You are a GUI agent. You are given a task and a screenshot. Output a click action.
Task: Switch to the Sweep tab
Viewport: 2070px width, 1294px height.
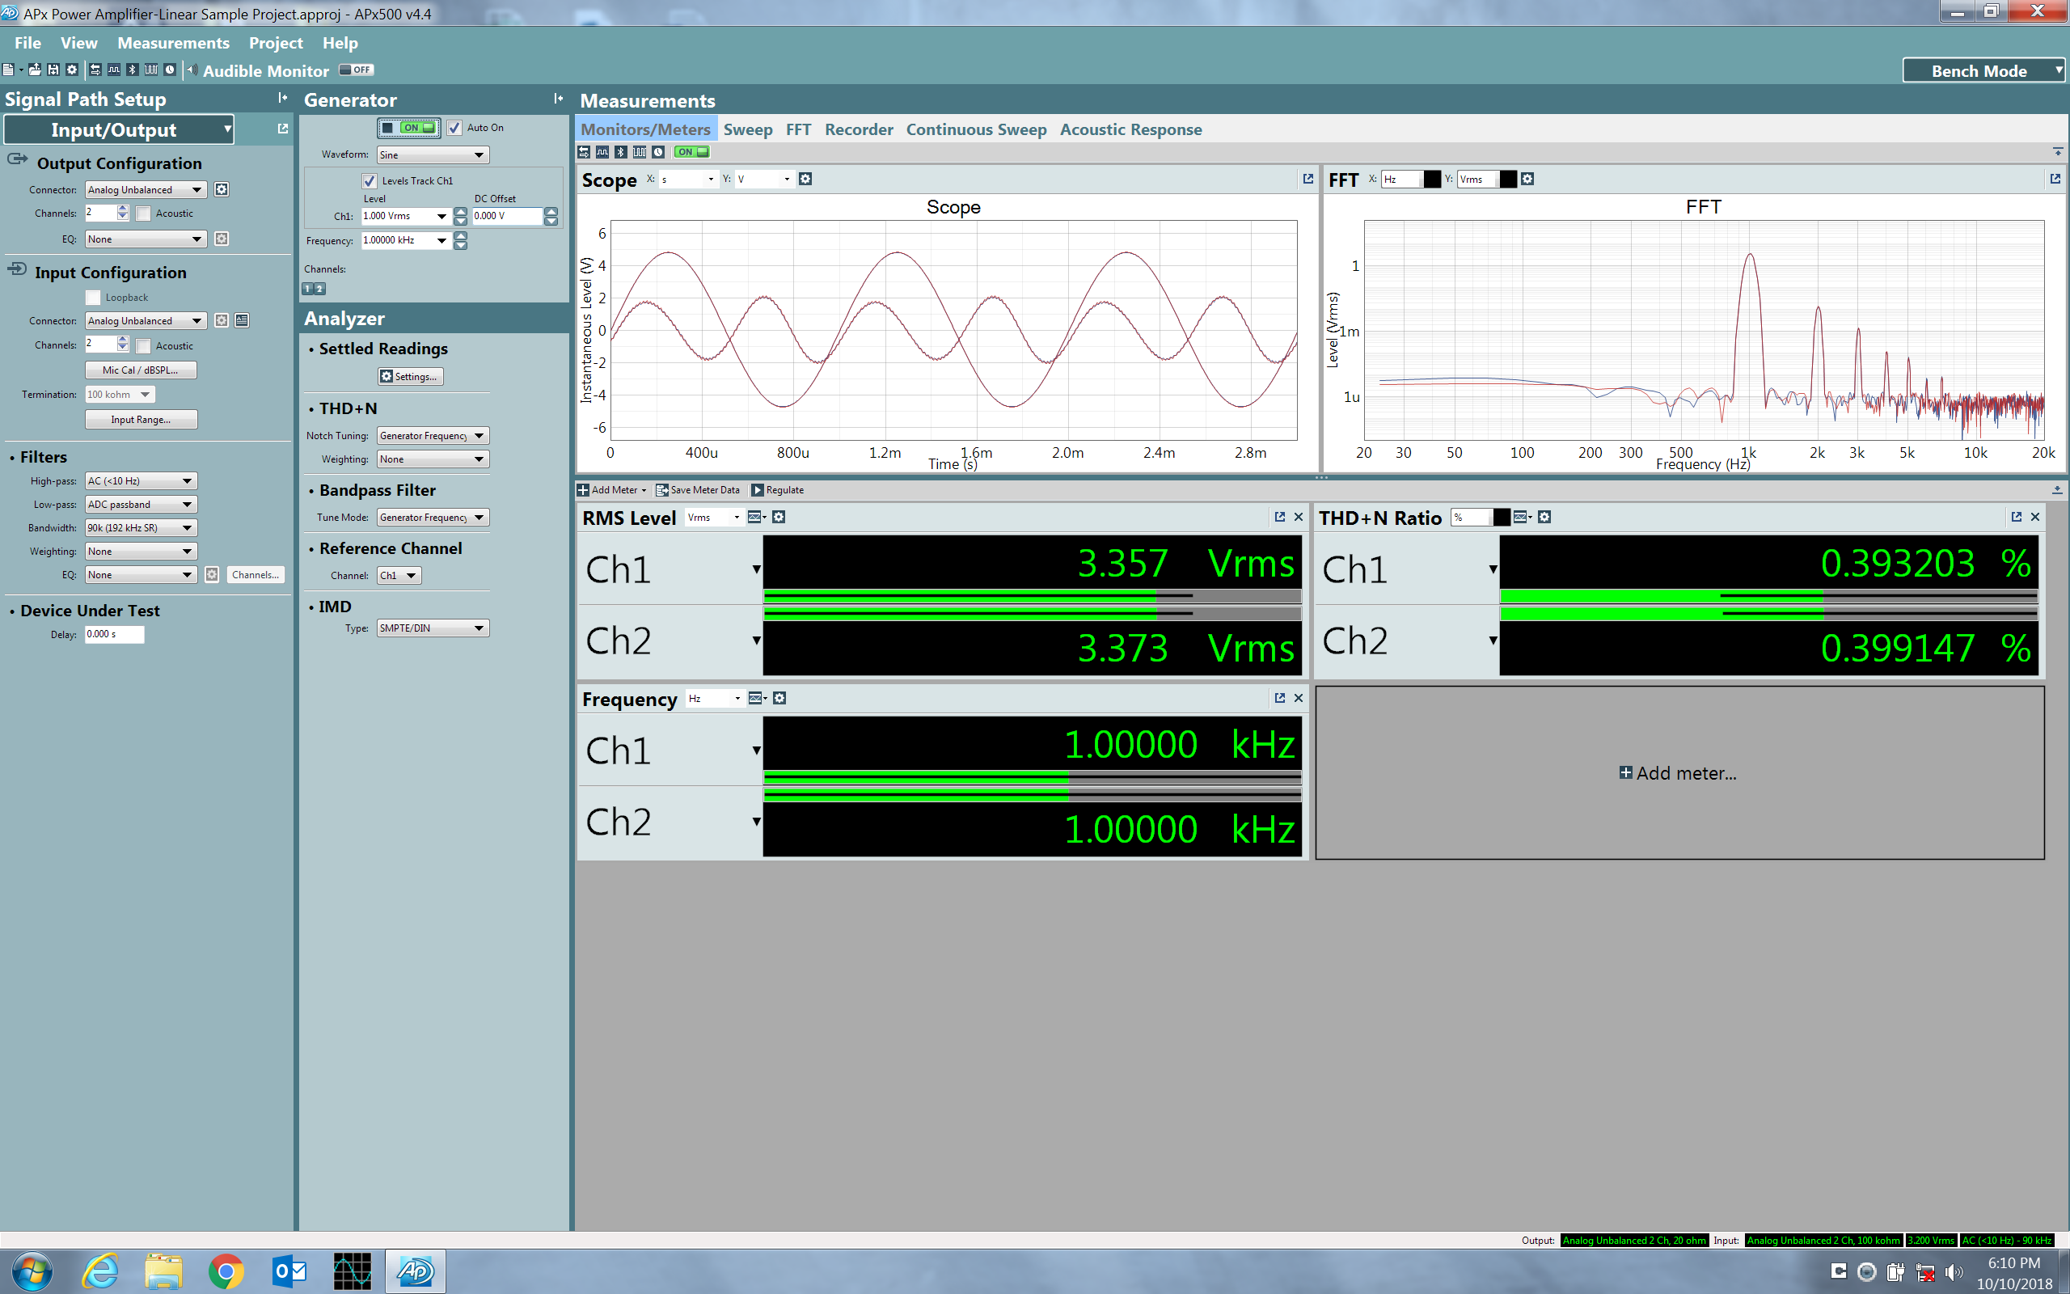coord(748,129)
